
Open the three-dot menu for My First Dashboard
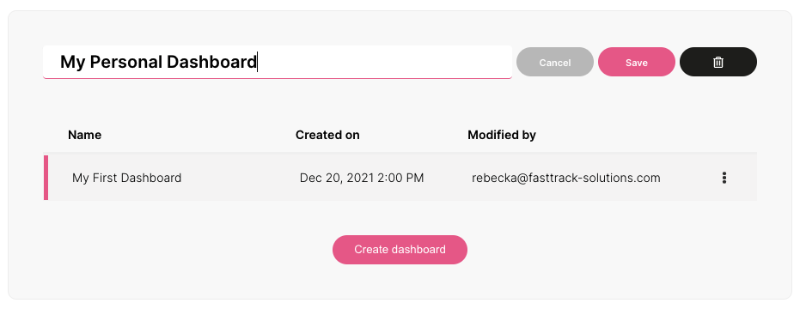click(x=724, y=178)
